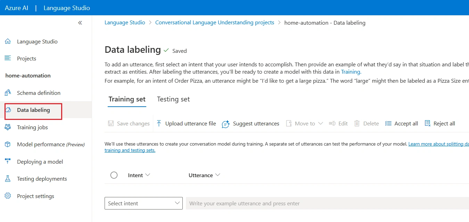Screen dimensions: 469x222
Task: Open Language Studio home icon in sidebar
Action: pyautogui.click(x=8, y=41)
